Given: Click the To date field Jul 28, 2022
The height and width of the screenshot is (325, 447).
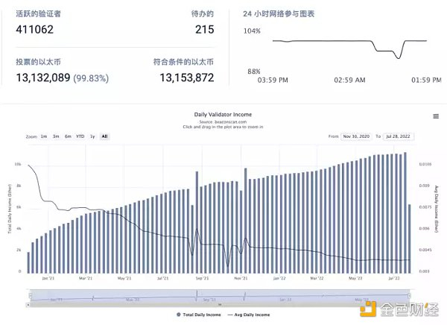Looking at the screenshot, I should [398, 136].
